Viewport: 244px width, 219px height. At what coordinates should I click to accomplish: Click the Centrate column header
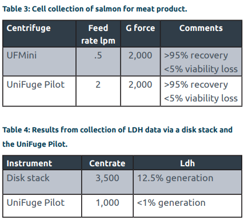(x=107, y=163)
